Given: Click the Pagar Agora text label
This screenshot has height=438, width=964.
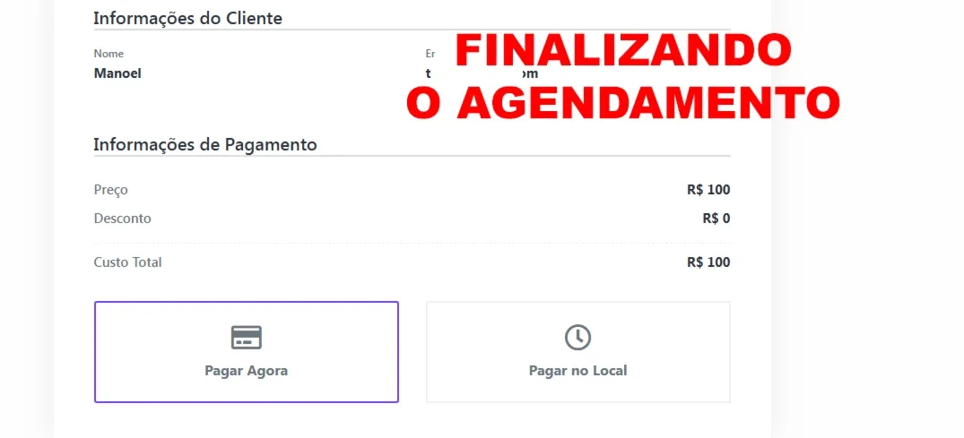Looking at the screenshot, I should pyautogui.click(x=247, y=371).
